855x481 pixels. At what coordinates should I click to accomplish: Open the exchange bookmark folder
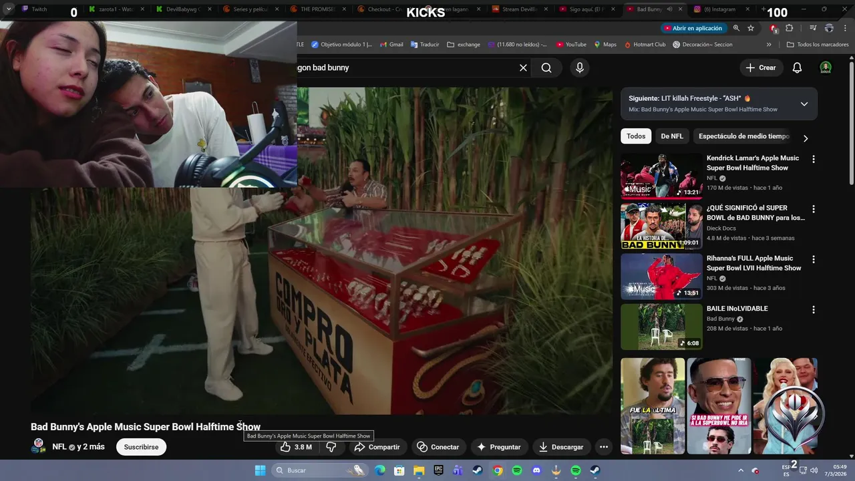pos(464,45)
